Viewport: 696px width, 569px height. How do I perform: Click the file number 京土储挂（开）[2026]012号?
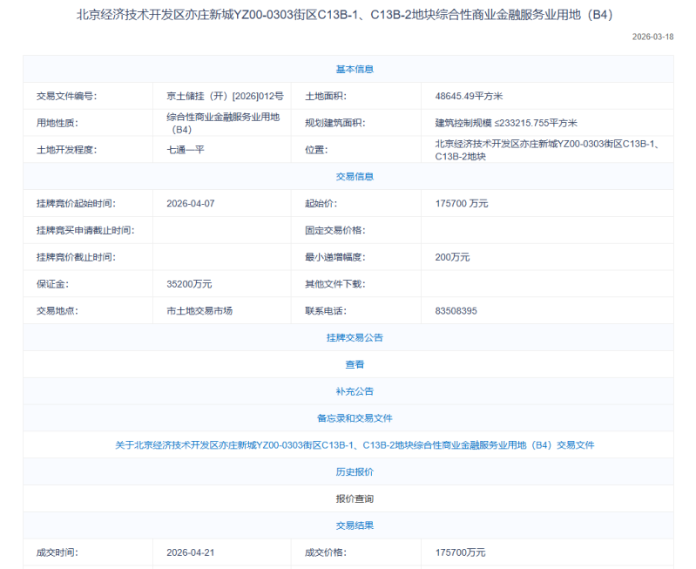tap(225, 96)
